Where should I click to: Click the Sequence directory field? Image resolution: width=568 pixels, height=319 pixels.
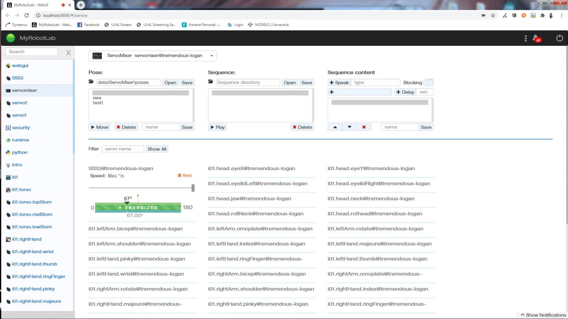pyautogui.click(x=247, y=82)
